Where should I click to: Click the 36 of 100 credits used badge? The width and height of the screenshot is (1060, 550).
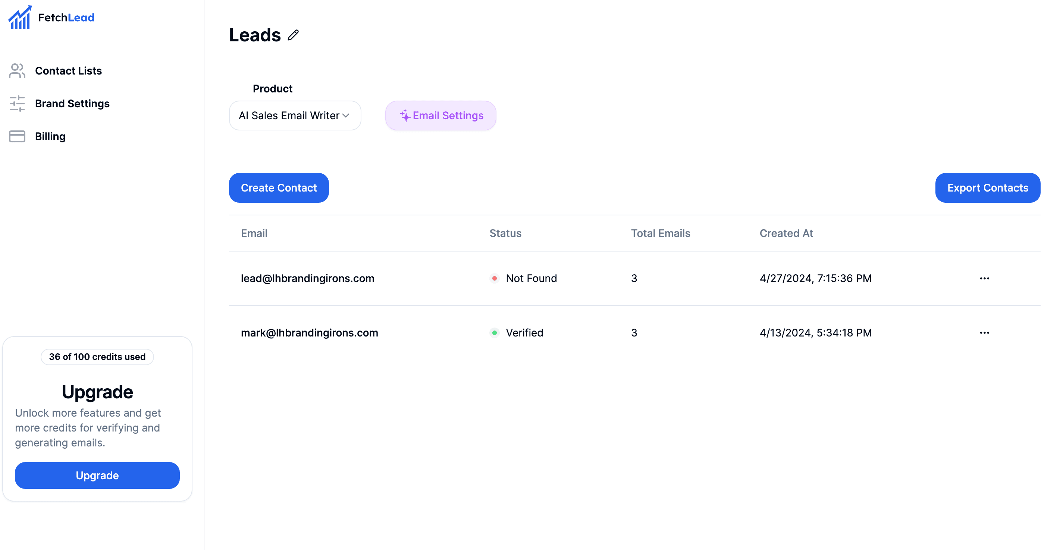point(97,357)
